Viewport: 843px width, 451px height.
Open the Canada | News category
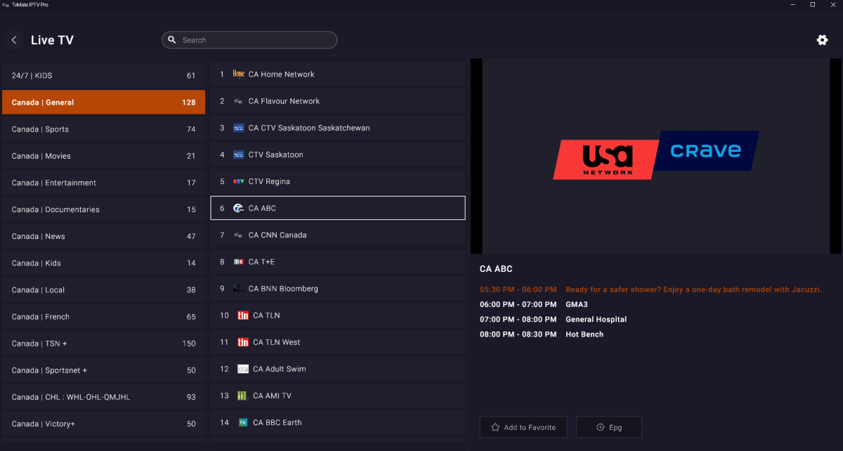pyautogui.click(x=104, y=236)
